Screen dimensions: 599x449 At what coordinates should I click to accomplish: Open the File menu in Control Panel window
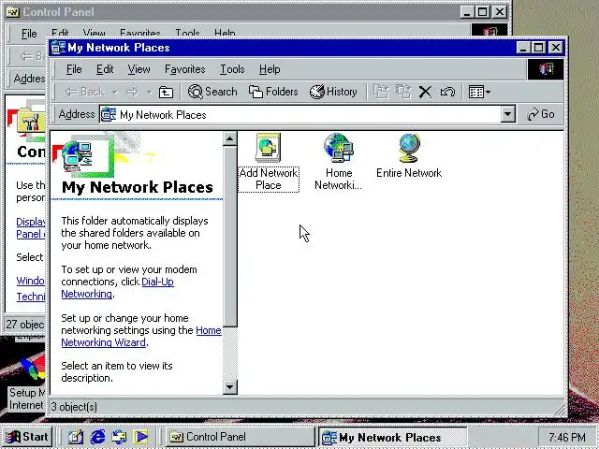pyautogui.click(x=29, y=34)
